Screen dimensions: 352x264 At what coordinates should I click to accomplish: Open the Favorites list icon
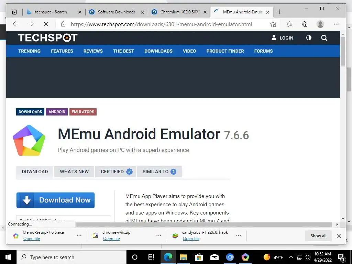pyautogui.click(x=289, y=24)
